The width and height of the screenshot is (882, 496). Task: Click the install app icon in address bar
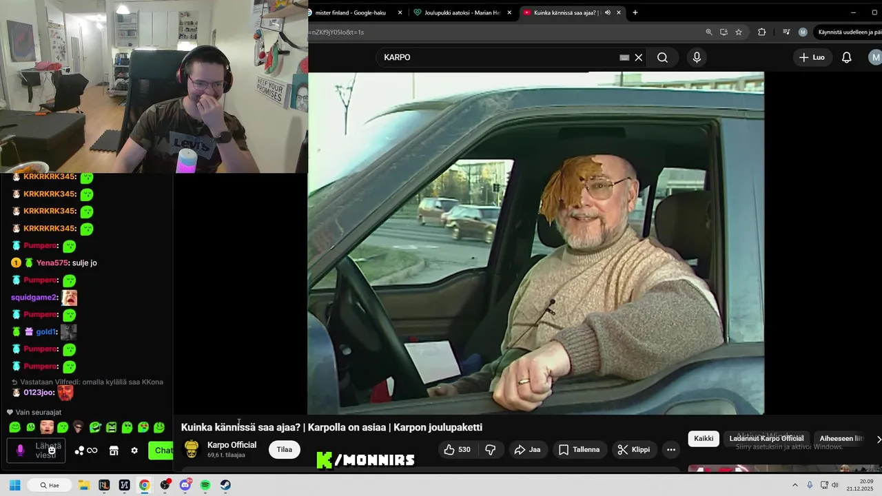(724, 32)
